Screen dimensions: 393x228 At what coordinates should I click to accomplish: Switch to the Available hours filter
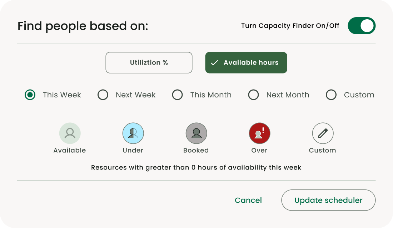tap(246, 62)
